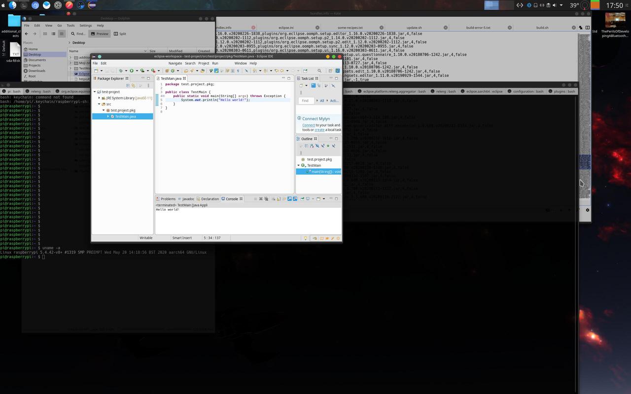The height and width of the screenshot is (394, 631).
Task: Select Details view mode in Dolphin toolbar
Action: [61, 33]
